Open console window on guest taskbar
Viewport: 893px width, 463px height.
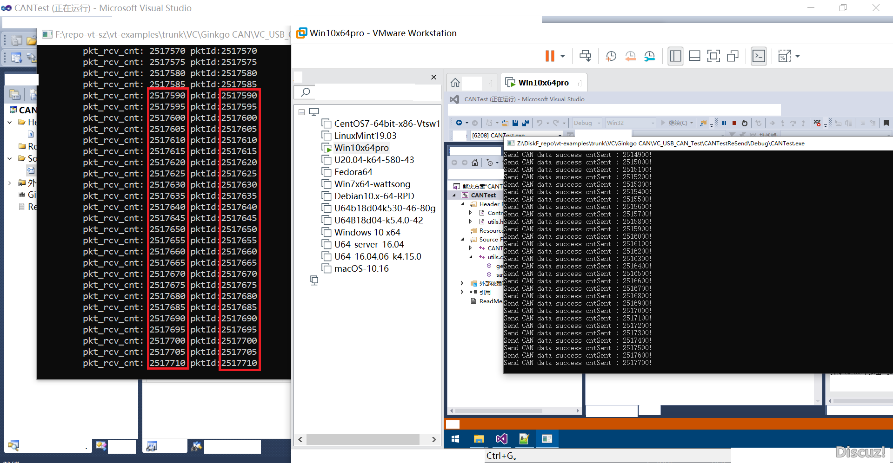coord(547,439)
